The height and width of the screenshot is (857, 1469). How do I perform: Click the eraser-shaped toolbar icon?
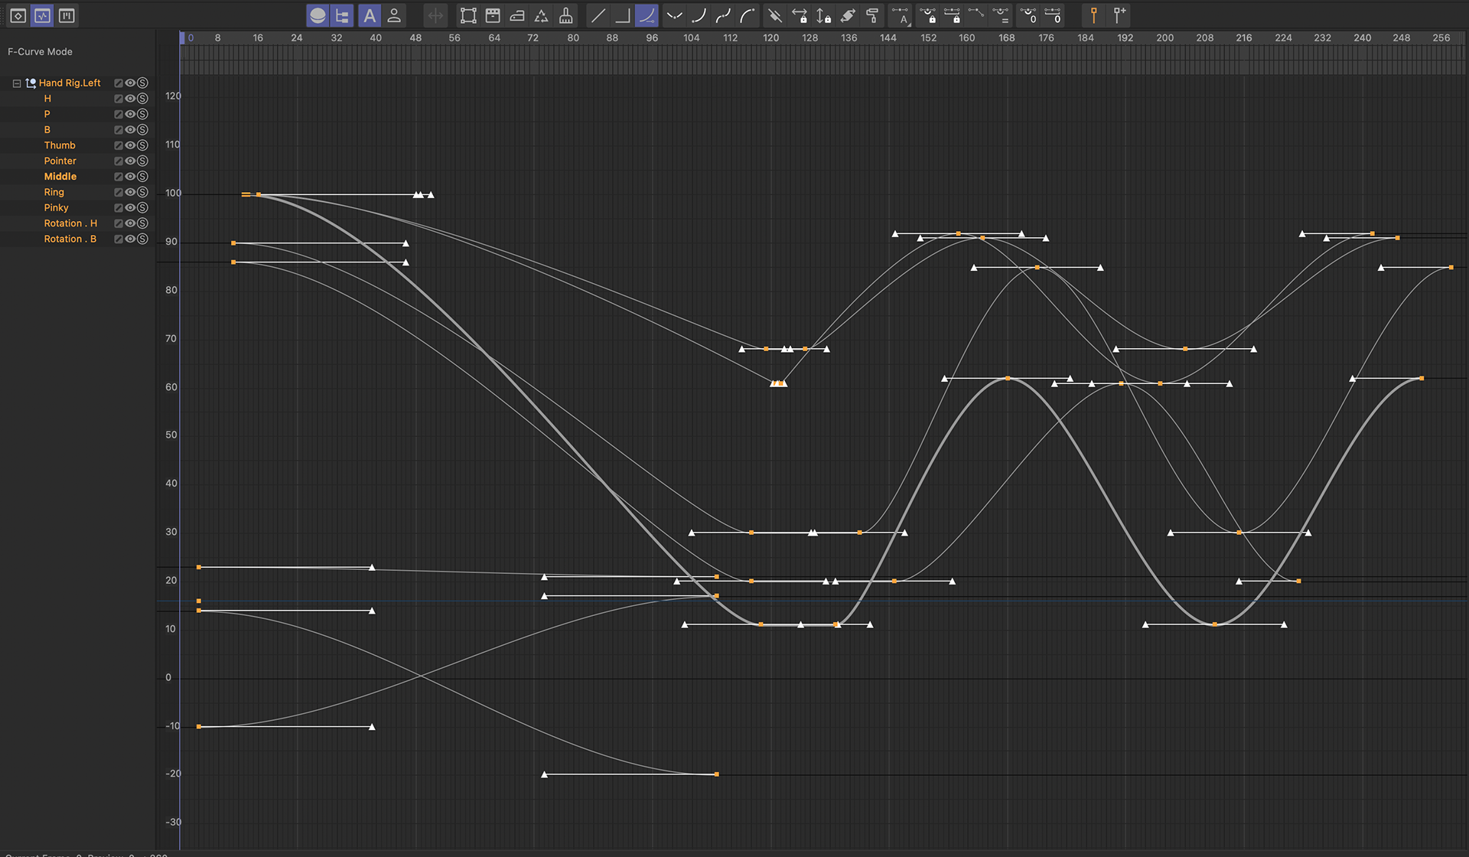(x=848, y=15)
